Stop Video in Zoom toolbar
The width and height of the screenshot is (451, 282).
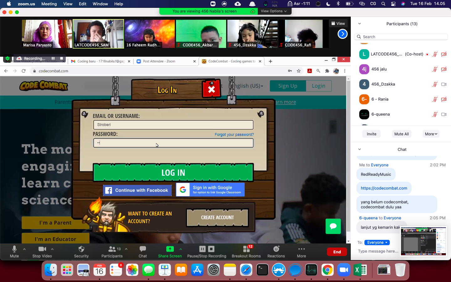tap(42, 252)
